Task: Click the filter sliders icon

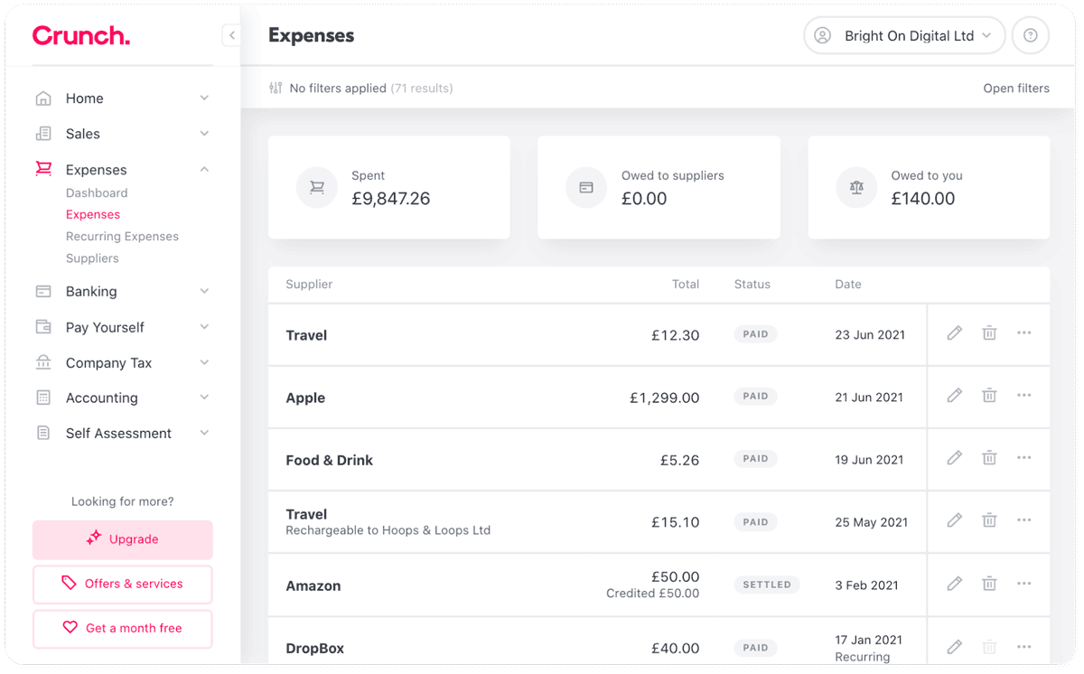Action: click(276, 89)
